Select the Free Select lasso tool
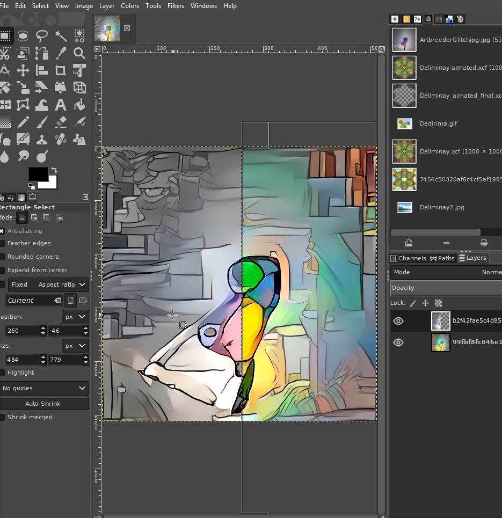Screen dimensions: 502x518 coord(42,36)
